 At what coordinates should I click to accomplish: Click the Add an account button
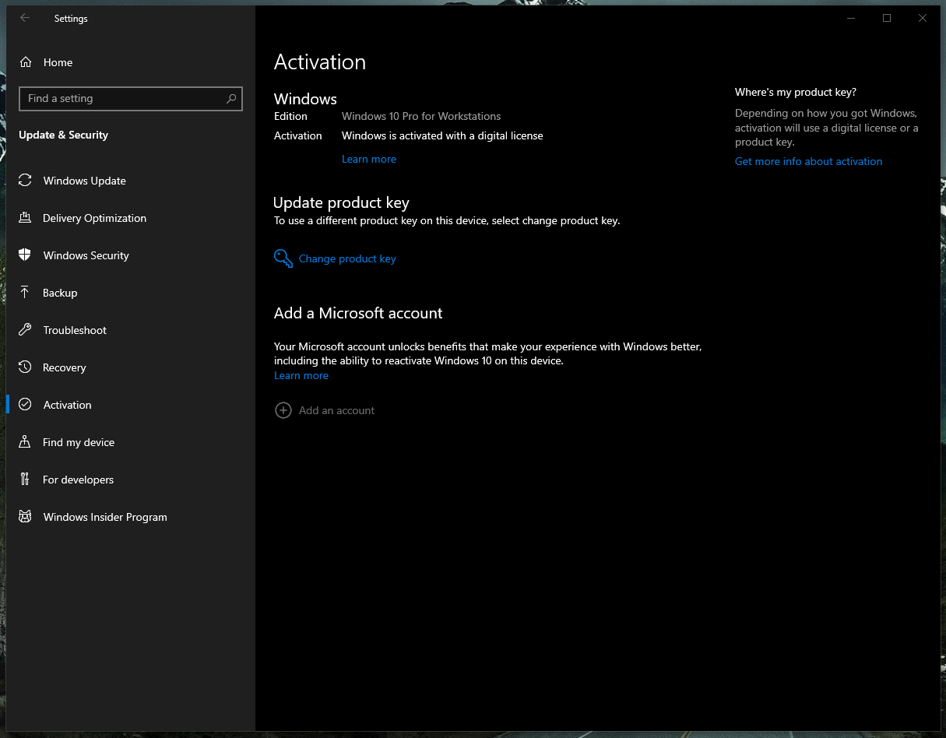[325, 410]
